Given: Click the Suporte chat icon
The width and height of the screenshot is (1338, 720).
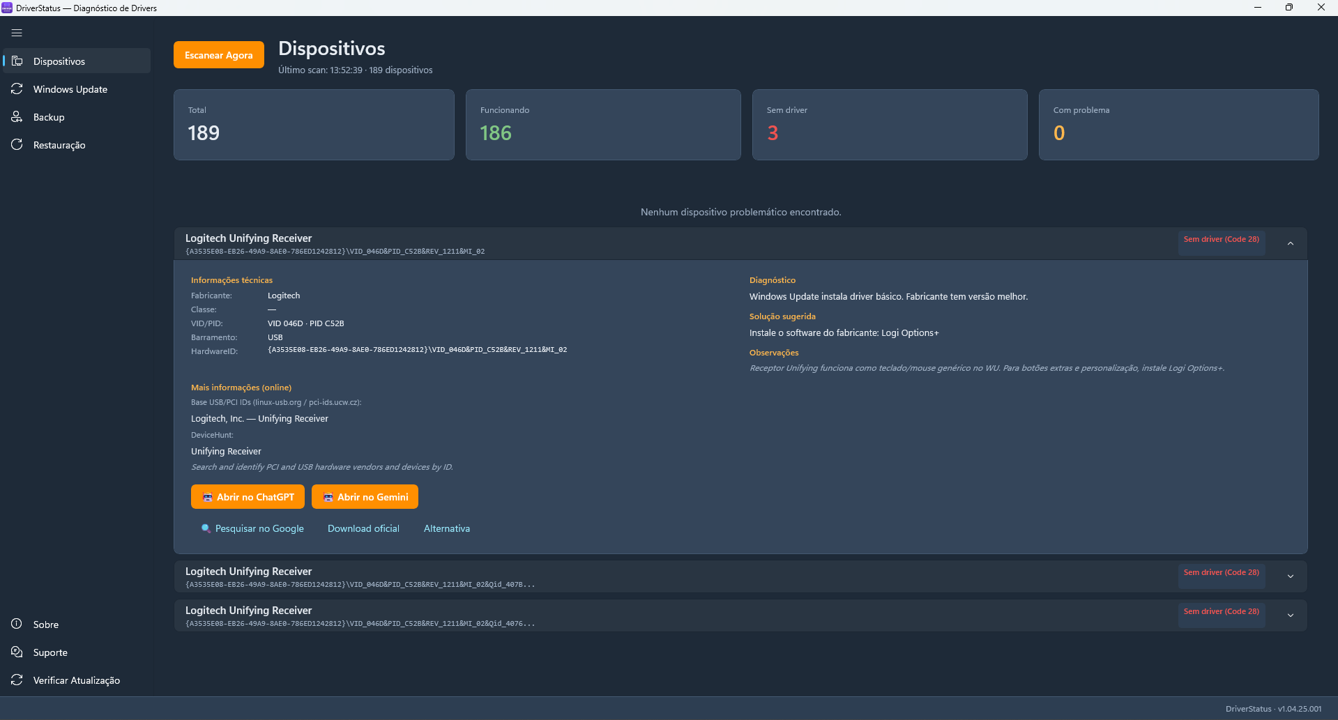Looking at the screenshot, I should pyautogui.click(x=17, y=652).
